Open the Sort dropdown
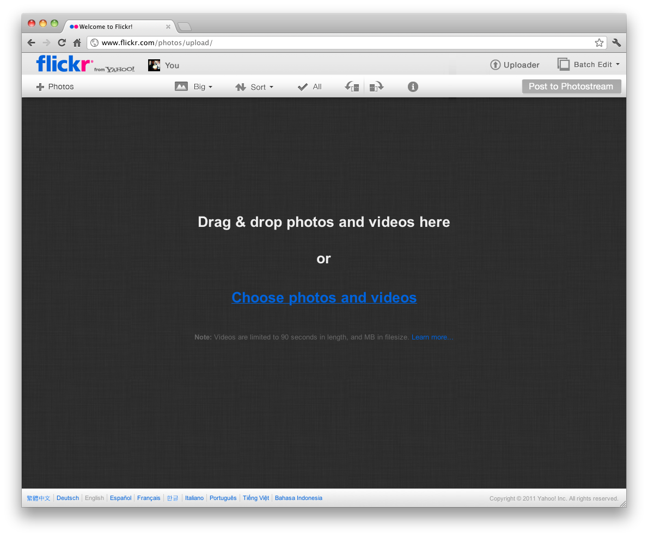Image resolution: width=648 pixels, height=537 pixels. point(254,87)
